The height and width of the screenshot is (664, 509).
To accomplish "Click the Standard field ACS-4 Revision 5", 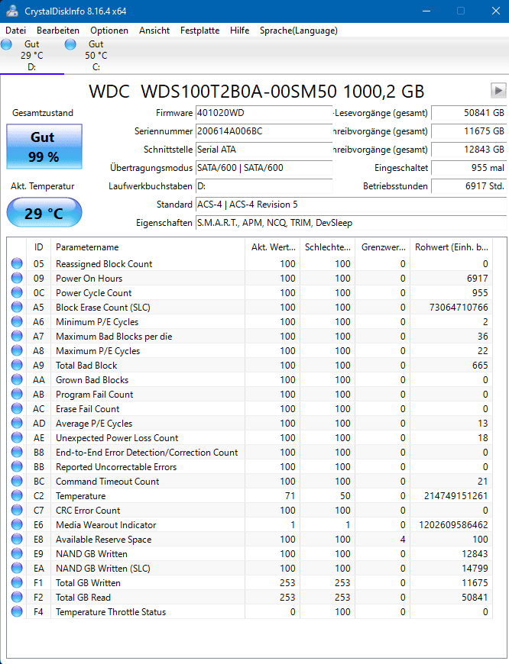I will (352, 205).
